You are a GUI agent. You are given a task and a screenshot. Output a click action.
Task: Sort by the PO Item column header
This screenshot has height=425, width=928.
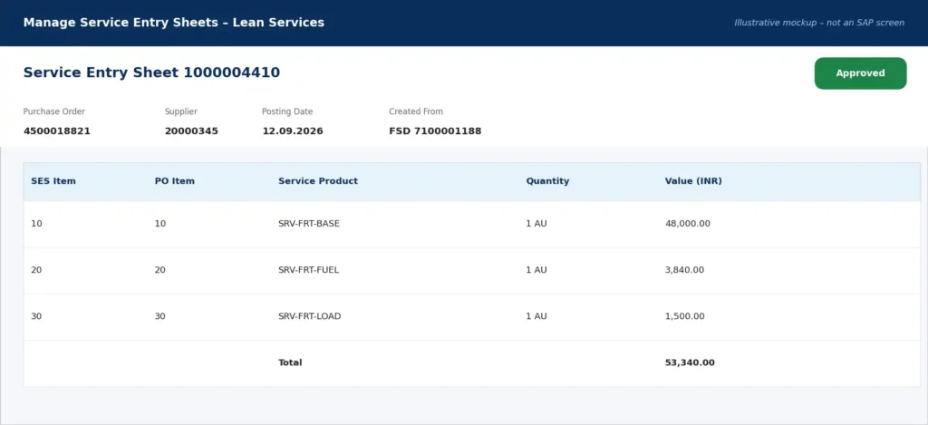point(175,181)
